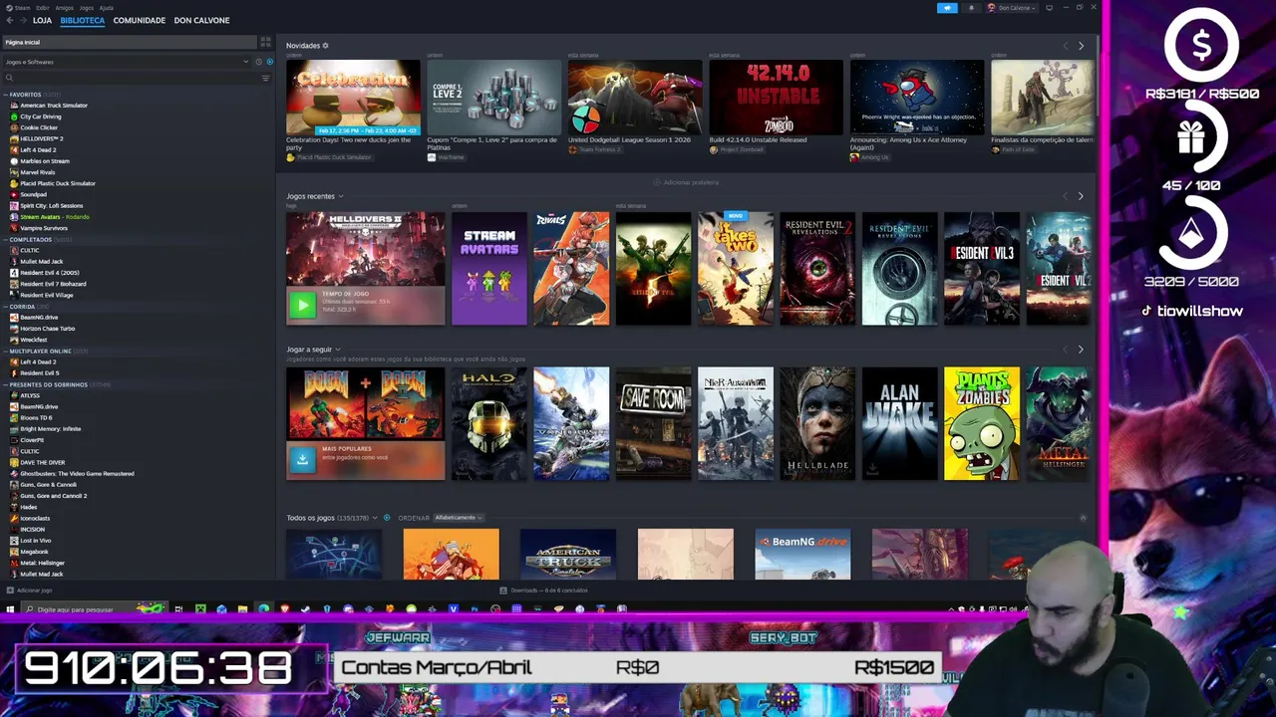Open the Exibir menu
This screenshot has height=717, width=1276.
[x=42, y=8]
